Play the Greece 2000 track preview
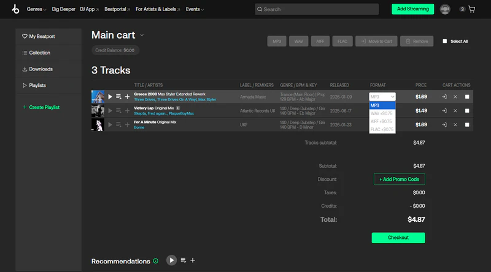491x272 pixels. [110, 97]
